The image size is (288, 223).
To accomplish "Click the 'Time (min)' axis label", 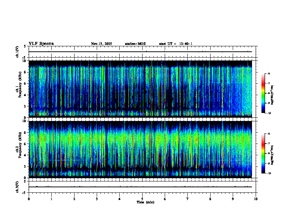I will coord(145,202).
